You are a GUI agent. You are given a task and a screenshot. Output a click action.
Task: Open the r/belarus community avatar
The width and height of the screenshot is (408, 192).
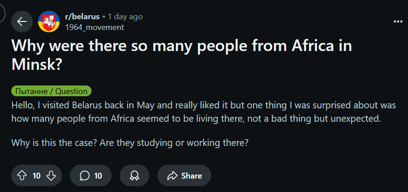click(48, 21)
